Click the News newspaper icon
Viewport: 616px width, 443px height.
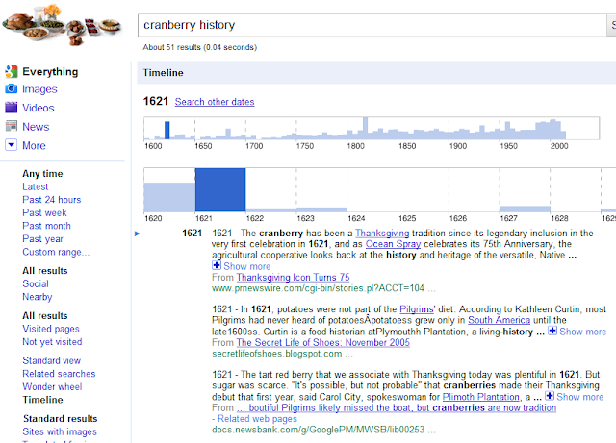tap(12, 126)
